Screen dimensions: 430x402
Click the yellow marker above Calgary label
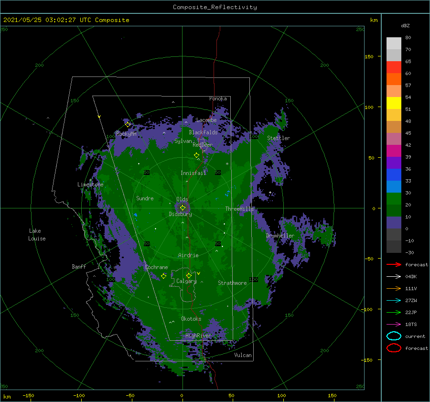click(189, 275)
